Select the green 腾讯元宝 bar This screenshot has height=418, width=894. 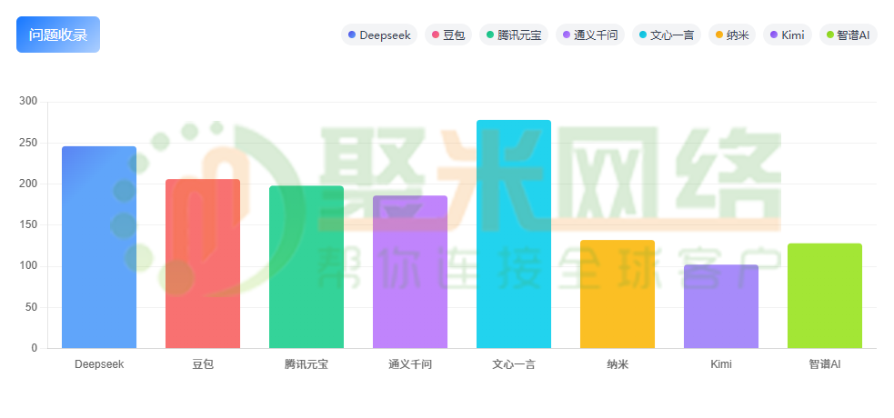click(306, 267)
